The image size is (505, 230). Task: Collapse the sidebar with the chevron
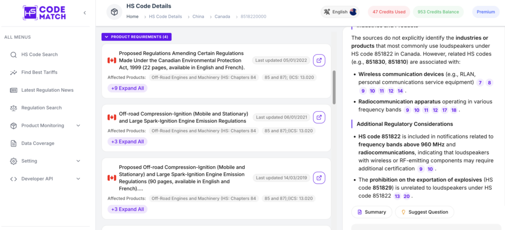pyautogui.click(x=85, y=13)
